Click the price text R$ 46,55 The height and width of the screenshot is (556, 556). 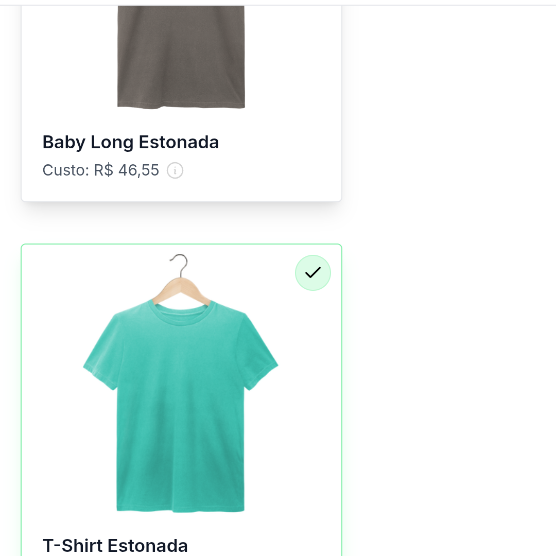(x=126, y=170)
